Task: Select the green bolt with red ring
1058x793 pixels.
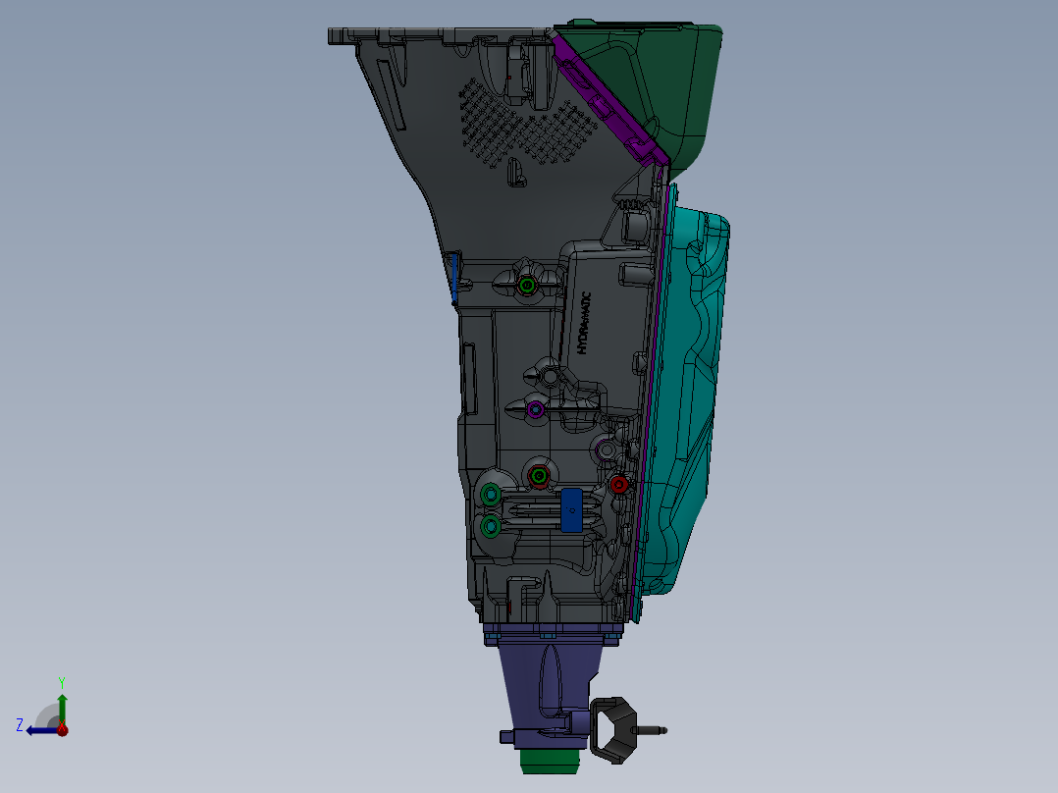Action: pyautogui.click(x=539, y=476)
